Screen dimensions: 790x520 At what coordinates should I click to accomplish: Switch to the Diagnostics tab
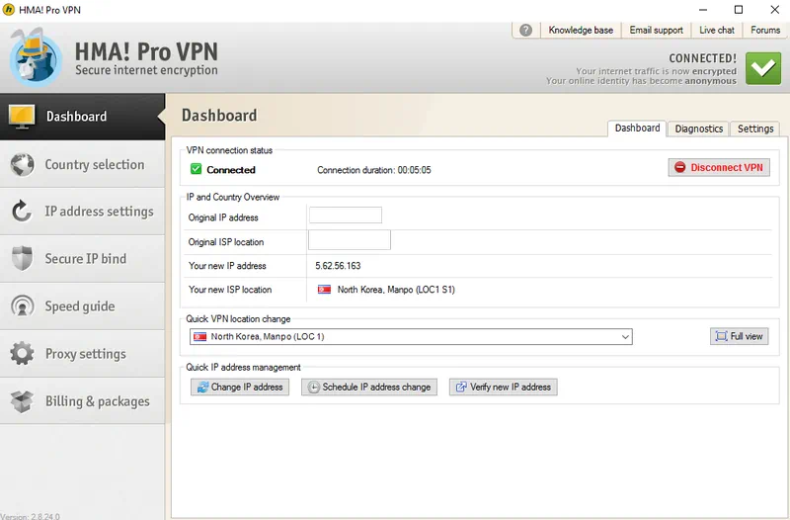(x=698, y=129)
